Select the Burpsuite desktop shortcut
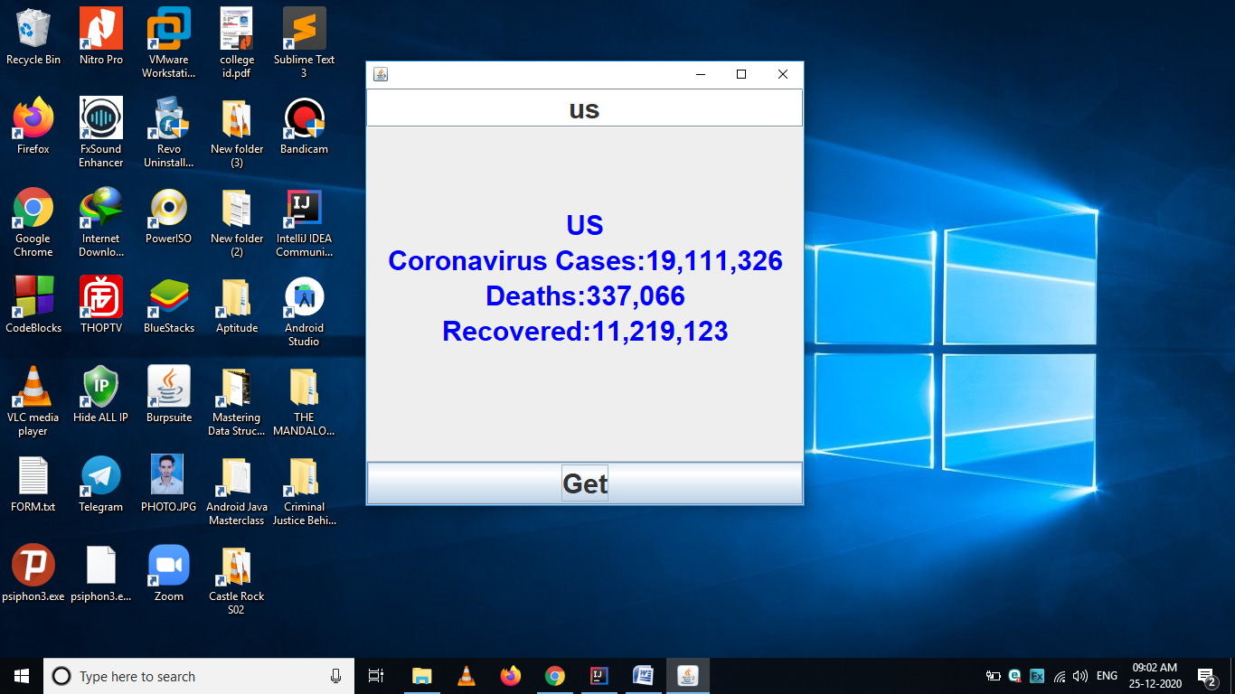The width and height of the screenshot is (1235, 694). click(169, 395)
